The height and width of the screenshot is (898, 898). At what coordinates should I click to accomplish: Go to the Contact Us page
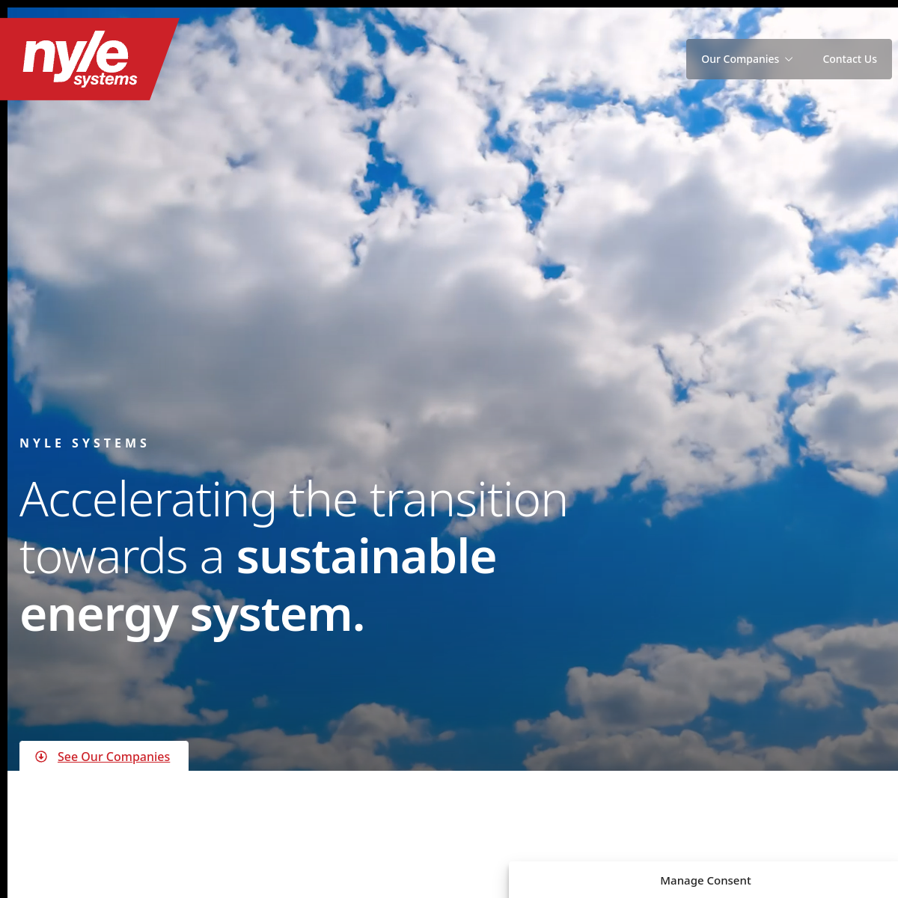(x=849, y=59)
